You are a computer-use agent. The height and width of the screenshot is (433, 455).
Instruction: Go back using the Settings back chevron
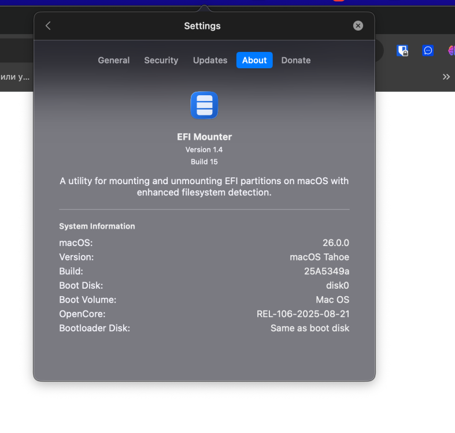[x=48, y=26]
